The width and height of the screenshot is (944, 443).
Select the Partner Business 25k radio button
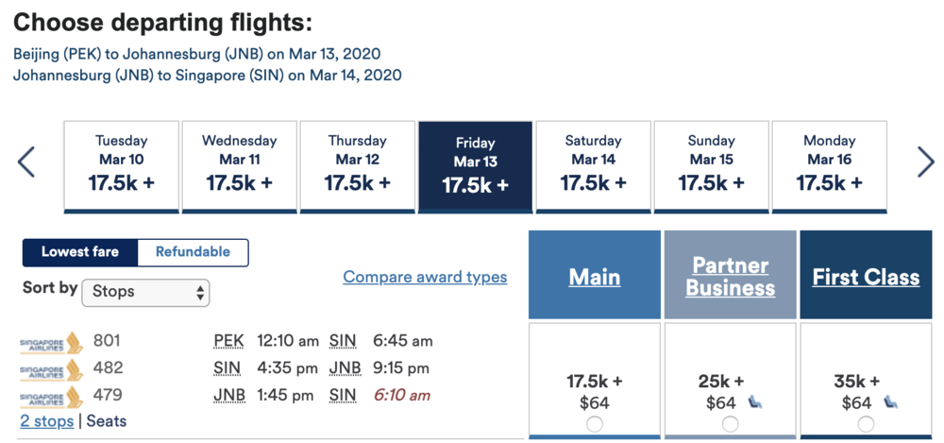pyautogui.click(x=730, y=424)
